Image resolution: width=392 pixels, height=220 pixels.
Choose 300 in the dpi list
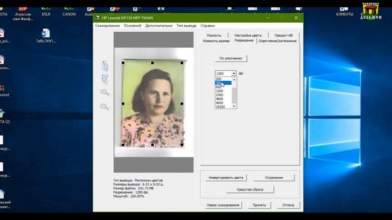pyautogui.click(x=224, y=83)
